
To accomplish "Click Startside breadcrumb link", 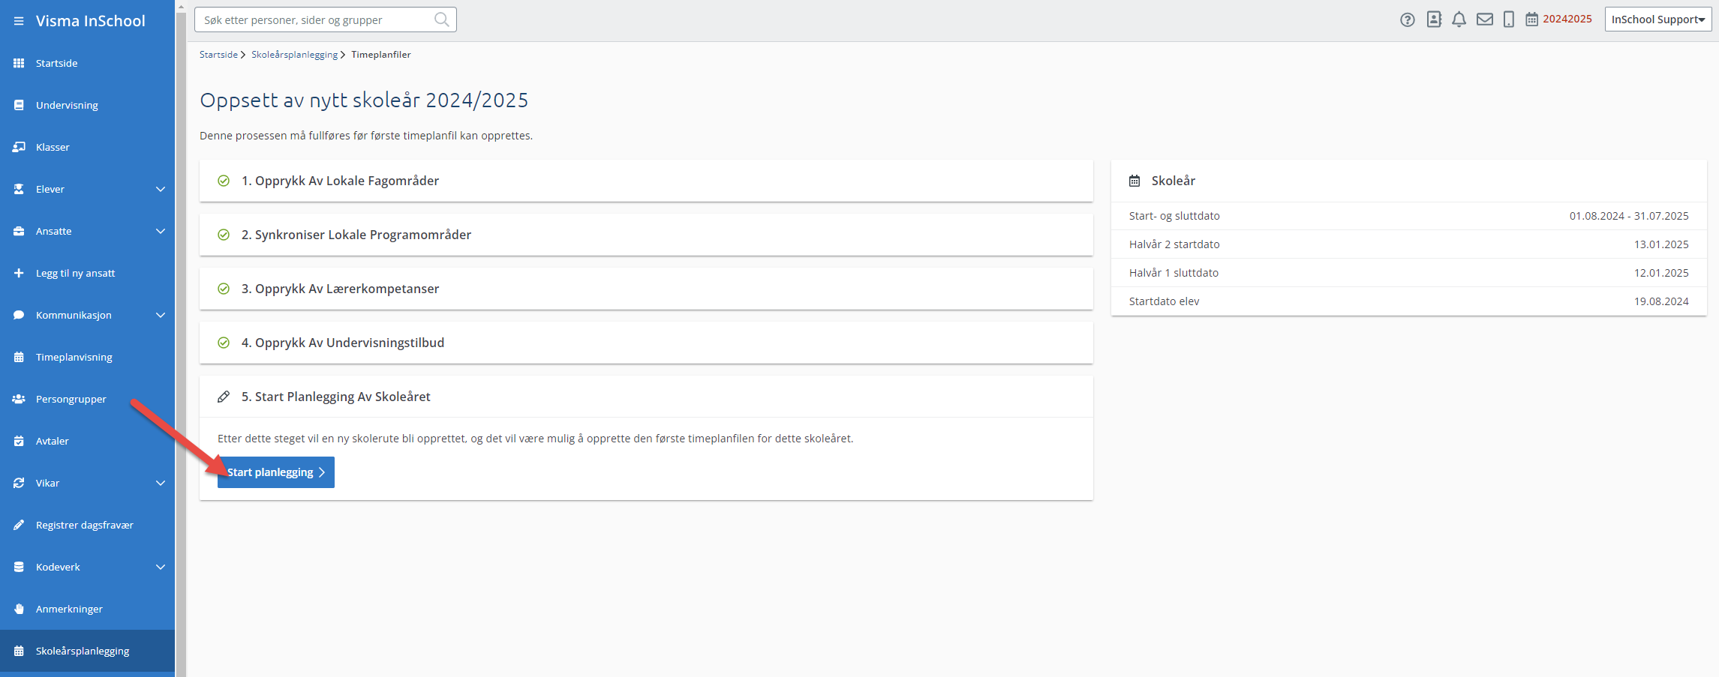I will coord(218,55).
